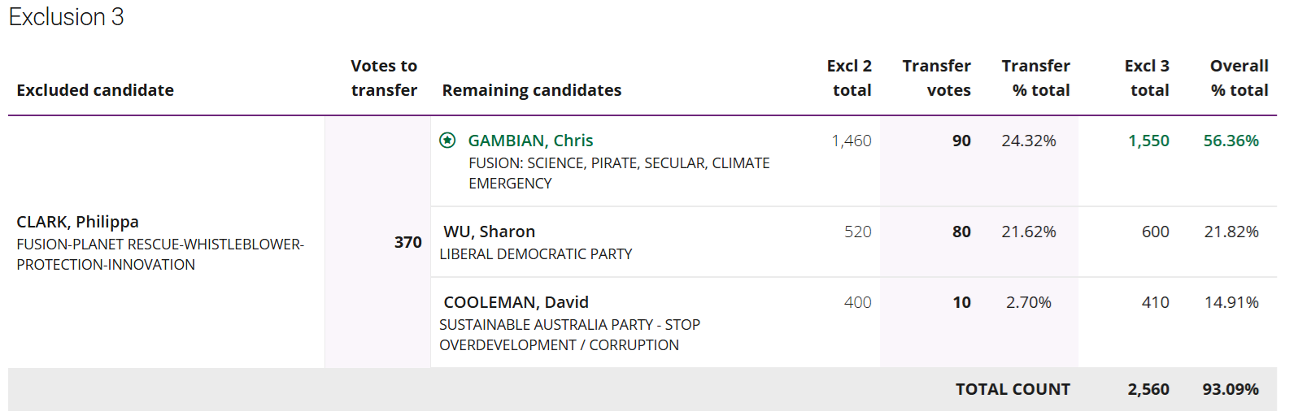This screenshot has width=1298, height=420.
Task: Click excluded candidate CLARK, Philippa
Action: pos(77,222)
